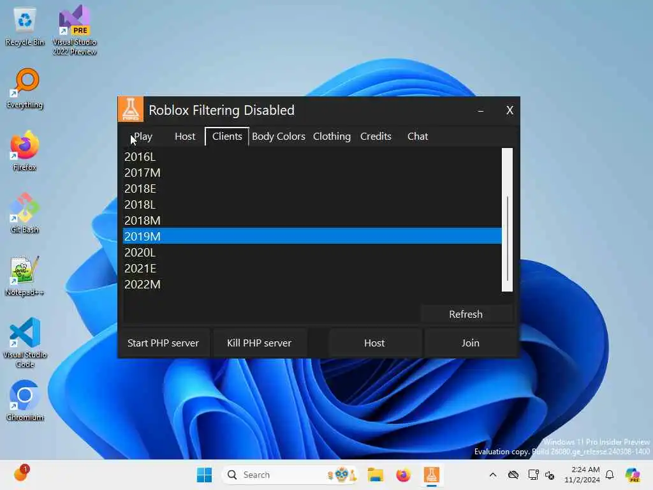Click the client list vertical scrollbar
This screenshot has width=653, height=490.
coord(507,219)
